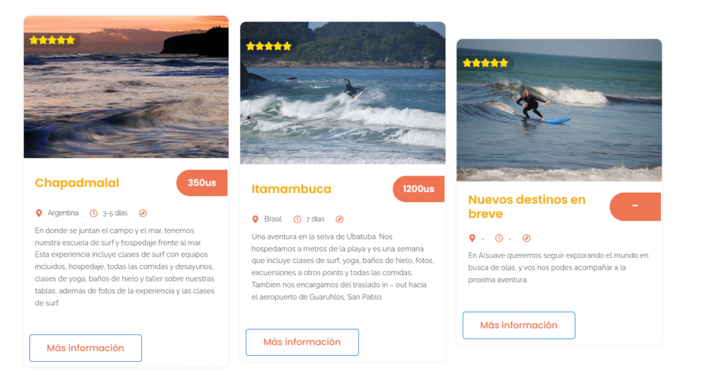Screen dimensions: 705x375
Task: Click the compass icon in Chapadmalal card
Action: click(x=143, y=213)
